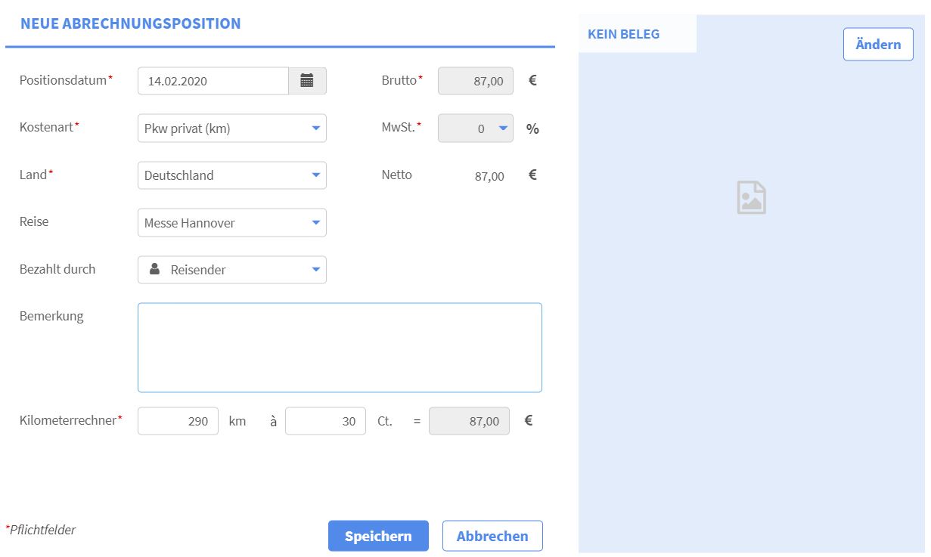Click the dropdown arrow on Land field
The width and height of the screenshot is (931, 557).
(x=316, y=175)
